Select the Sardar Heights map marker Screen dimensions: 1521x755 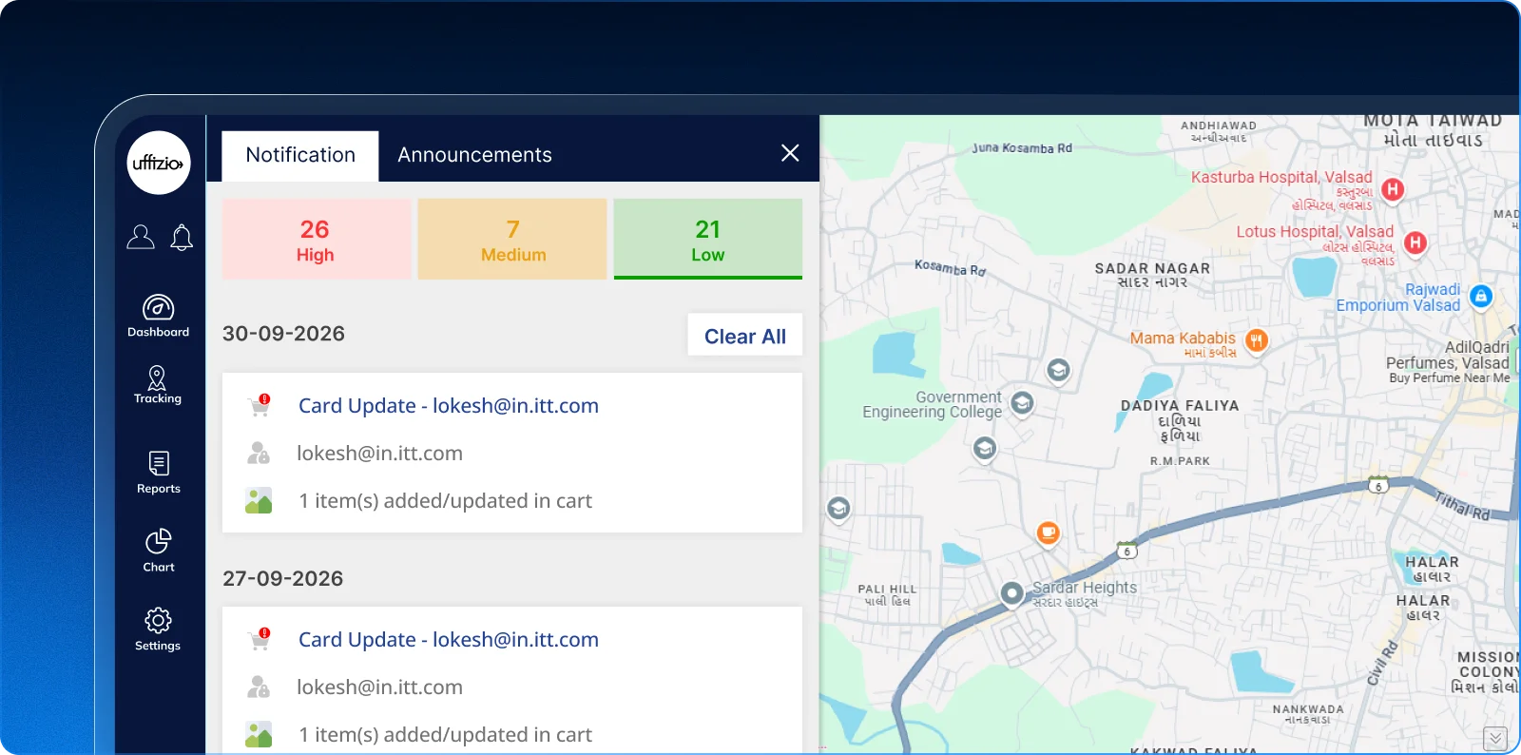(x=1012, y=593)
